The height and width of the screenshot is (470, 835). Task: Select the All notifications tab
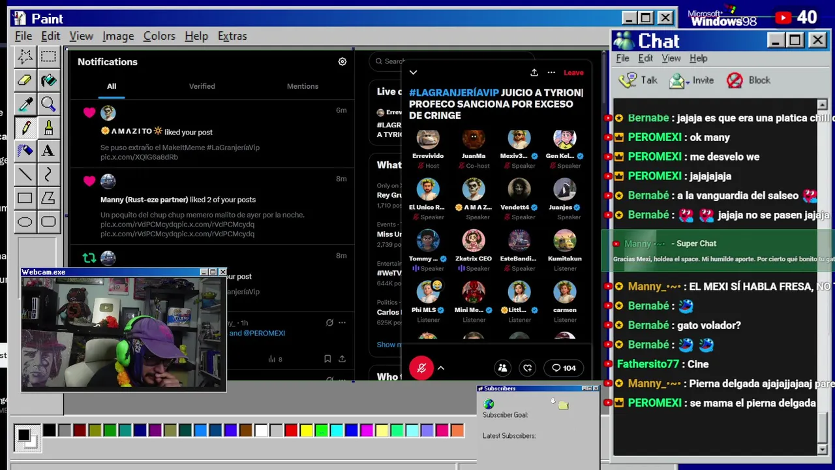pos(112,86)
